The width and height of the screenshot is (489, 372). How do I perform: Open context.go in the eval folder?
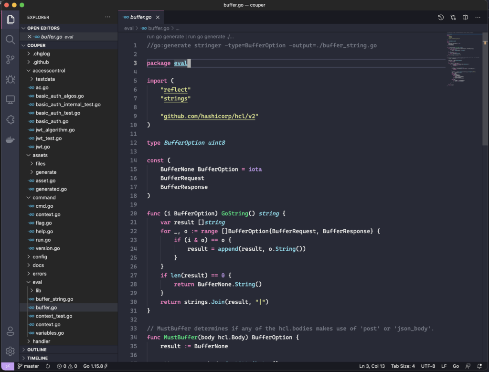click(48, 325)
